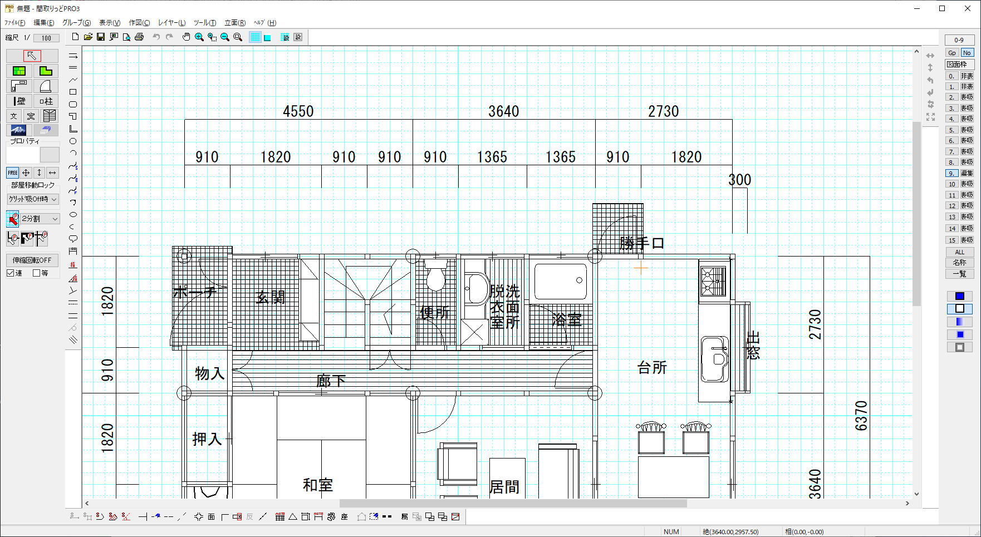Click the vertical scrollbar down arrow
The height and width of the screenshot is (537, 981).
[x=916, y=494]
